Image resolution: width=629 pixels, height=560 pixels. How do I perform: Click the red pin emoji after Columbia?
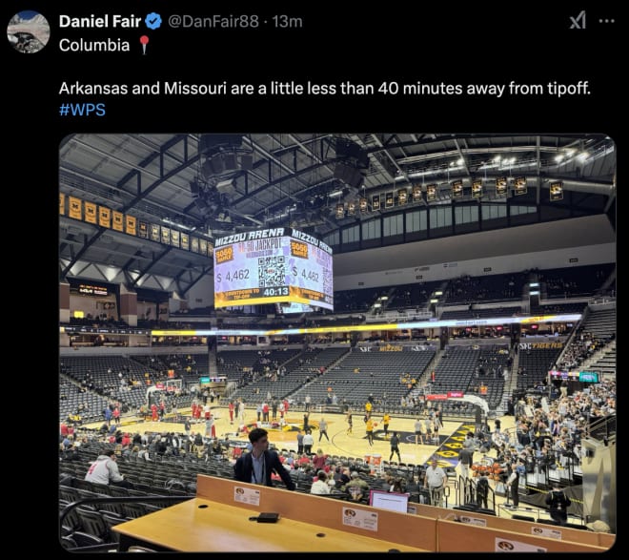click(144, 45)
